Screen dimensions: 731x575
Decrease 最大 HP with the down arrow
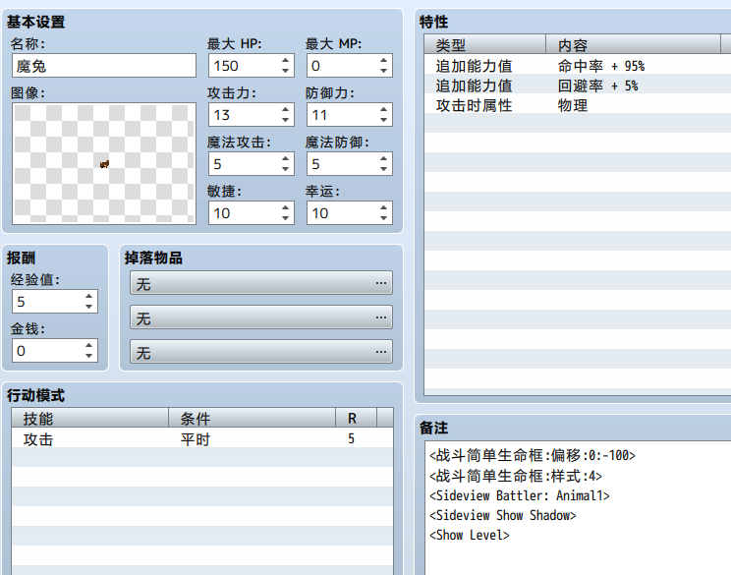pos(285,71)
